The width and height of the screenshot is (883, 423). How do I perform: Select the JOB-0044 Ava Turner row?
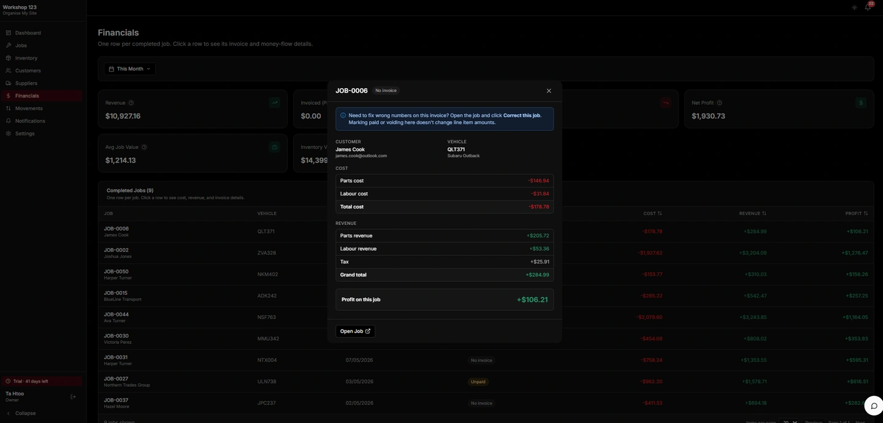[x=486, y=317]
